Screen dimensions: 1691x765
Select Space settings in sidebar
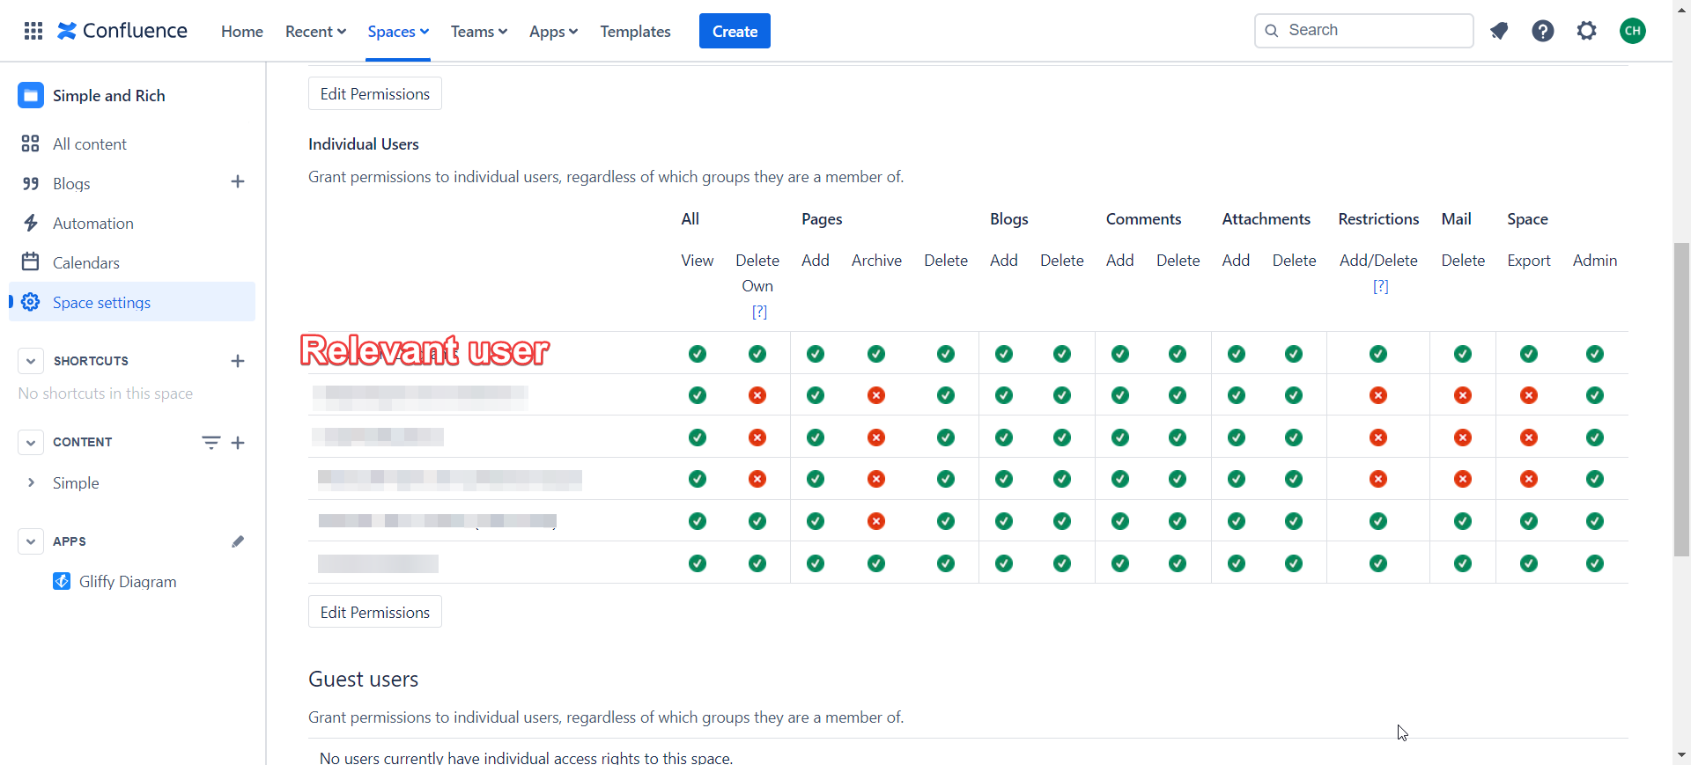tap(132, 302)
